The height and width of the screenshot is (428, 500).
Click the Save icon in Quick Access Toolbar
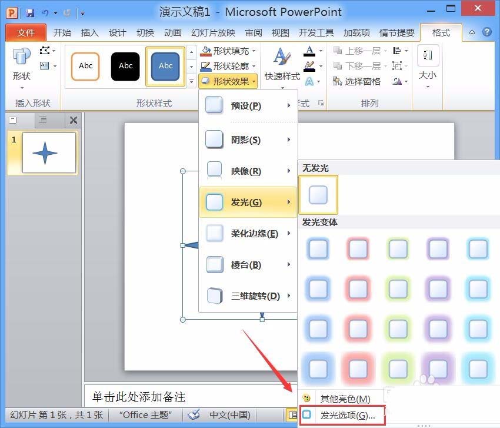[x=29, y=12]
